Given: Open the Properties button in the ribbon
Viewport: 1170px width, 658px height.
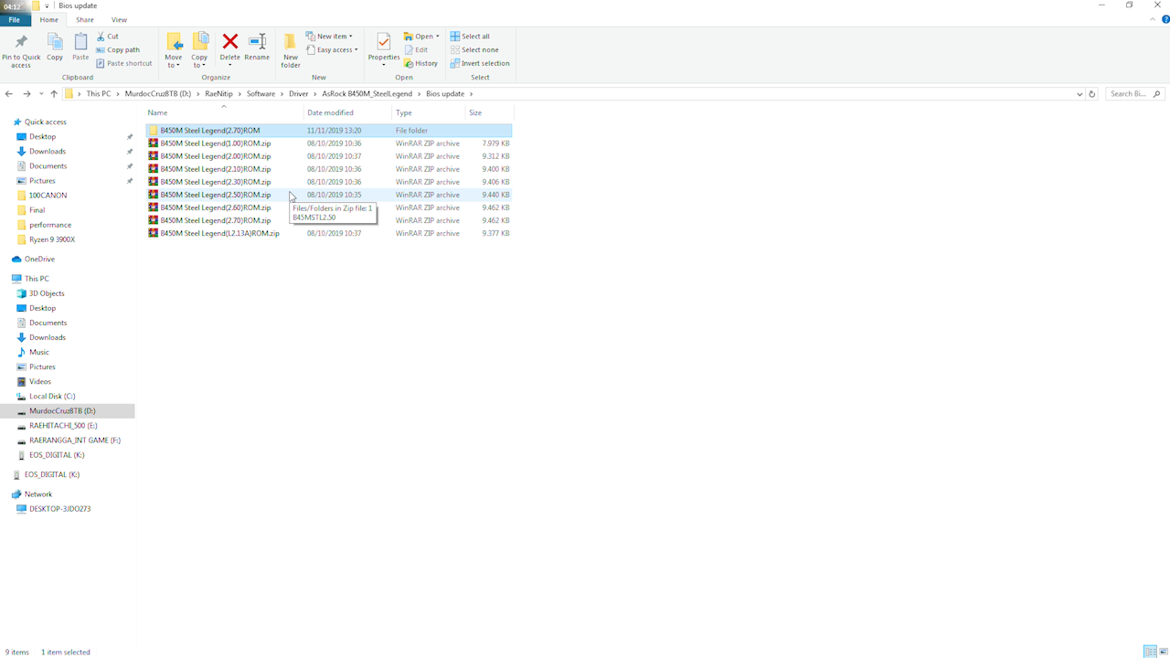Looking at the screenshot, I should (384, 50).
